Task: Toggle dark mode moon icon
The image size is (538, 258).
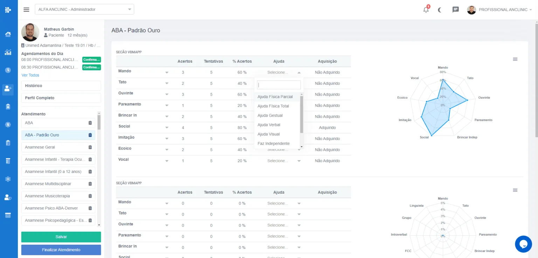Action: point(440,10)
